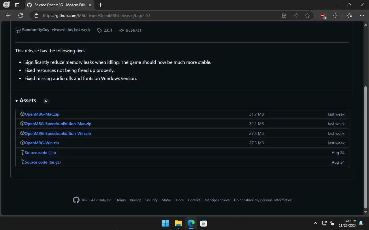The height and width of the screenshot is (230, 369).
Task: Click the package icon beside OpenMBG-Win.zip
Action: (22, 143)
